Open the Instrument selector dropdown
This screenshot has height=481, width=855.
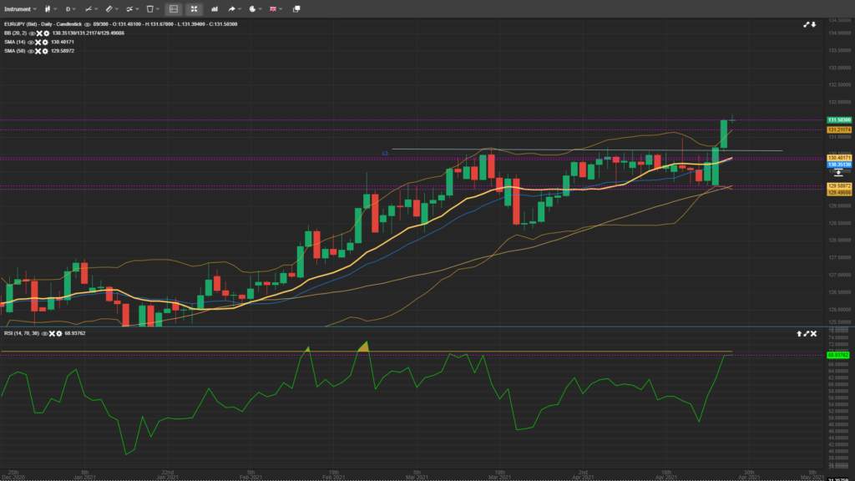(x=20, y=8)
